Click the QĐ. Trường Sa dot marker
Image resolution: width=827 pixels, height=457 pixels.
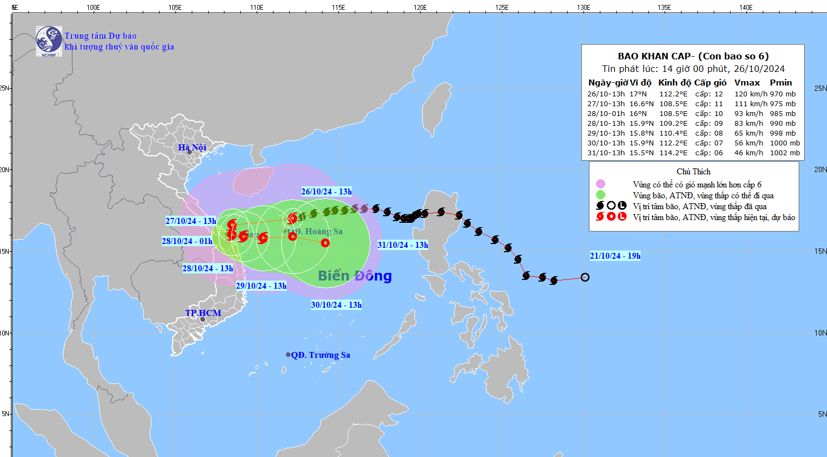(x=288, y=355)
